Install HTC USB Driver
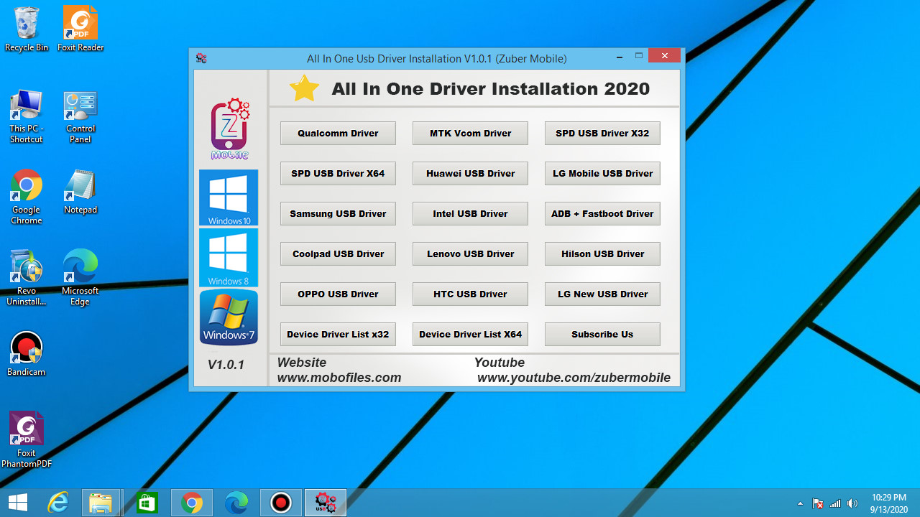This screenshot has height=517, width=920. point(470,294)
